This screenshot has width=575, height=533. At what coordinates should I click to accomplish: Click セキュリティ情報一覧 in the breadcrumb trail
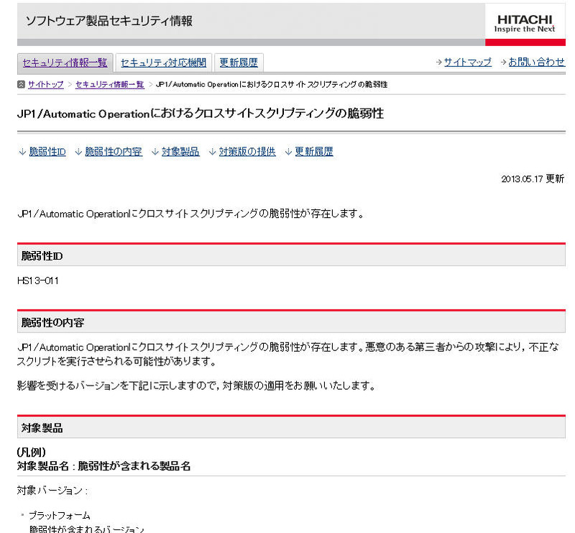click(109, 85)
